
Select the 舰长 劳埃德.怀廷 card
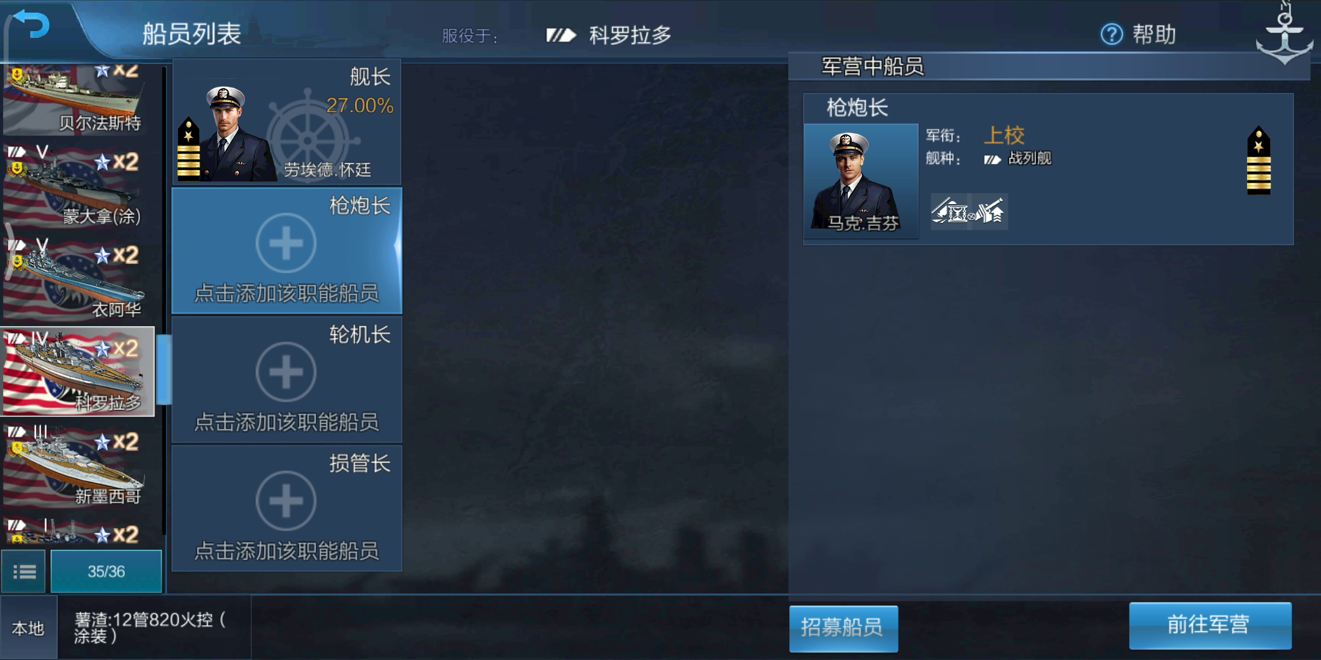pos(287,122)
